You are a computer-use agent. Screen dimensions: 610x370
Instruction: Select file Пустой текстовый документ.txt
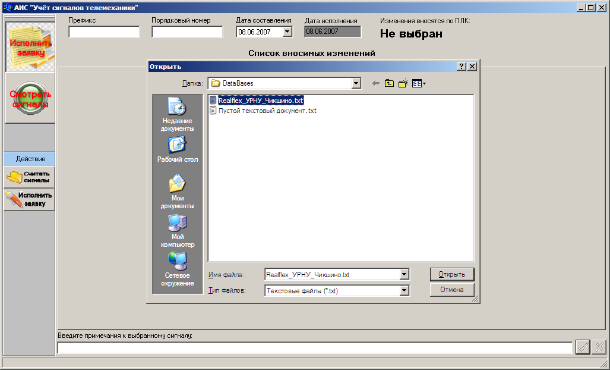coord(263,111)
